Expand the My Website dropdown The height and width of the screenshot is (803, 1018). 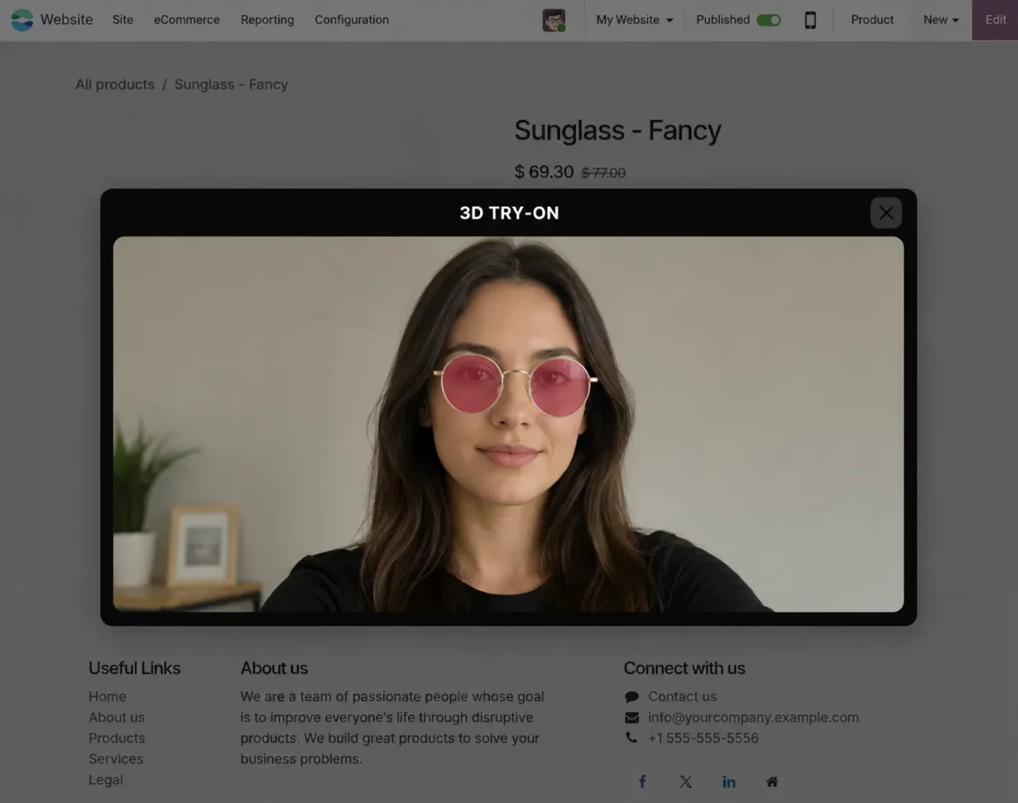[635, 20]
